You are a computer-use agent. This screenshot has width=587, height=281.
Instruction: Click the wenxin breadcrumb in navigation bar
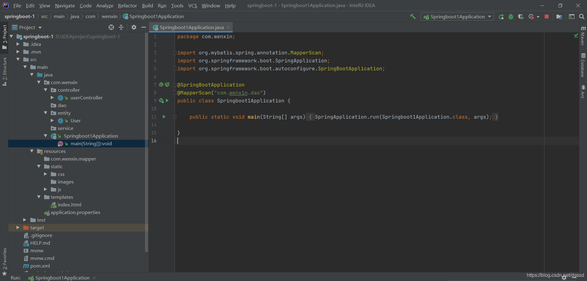point(109,17)
